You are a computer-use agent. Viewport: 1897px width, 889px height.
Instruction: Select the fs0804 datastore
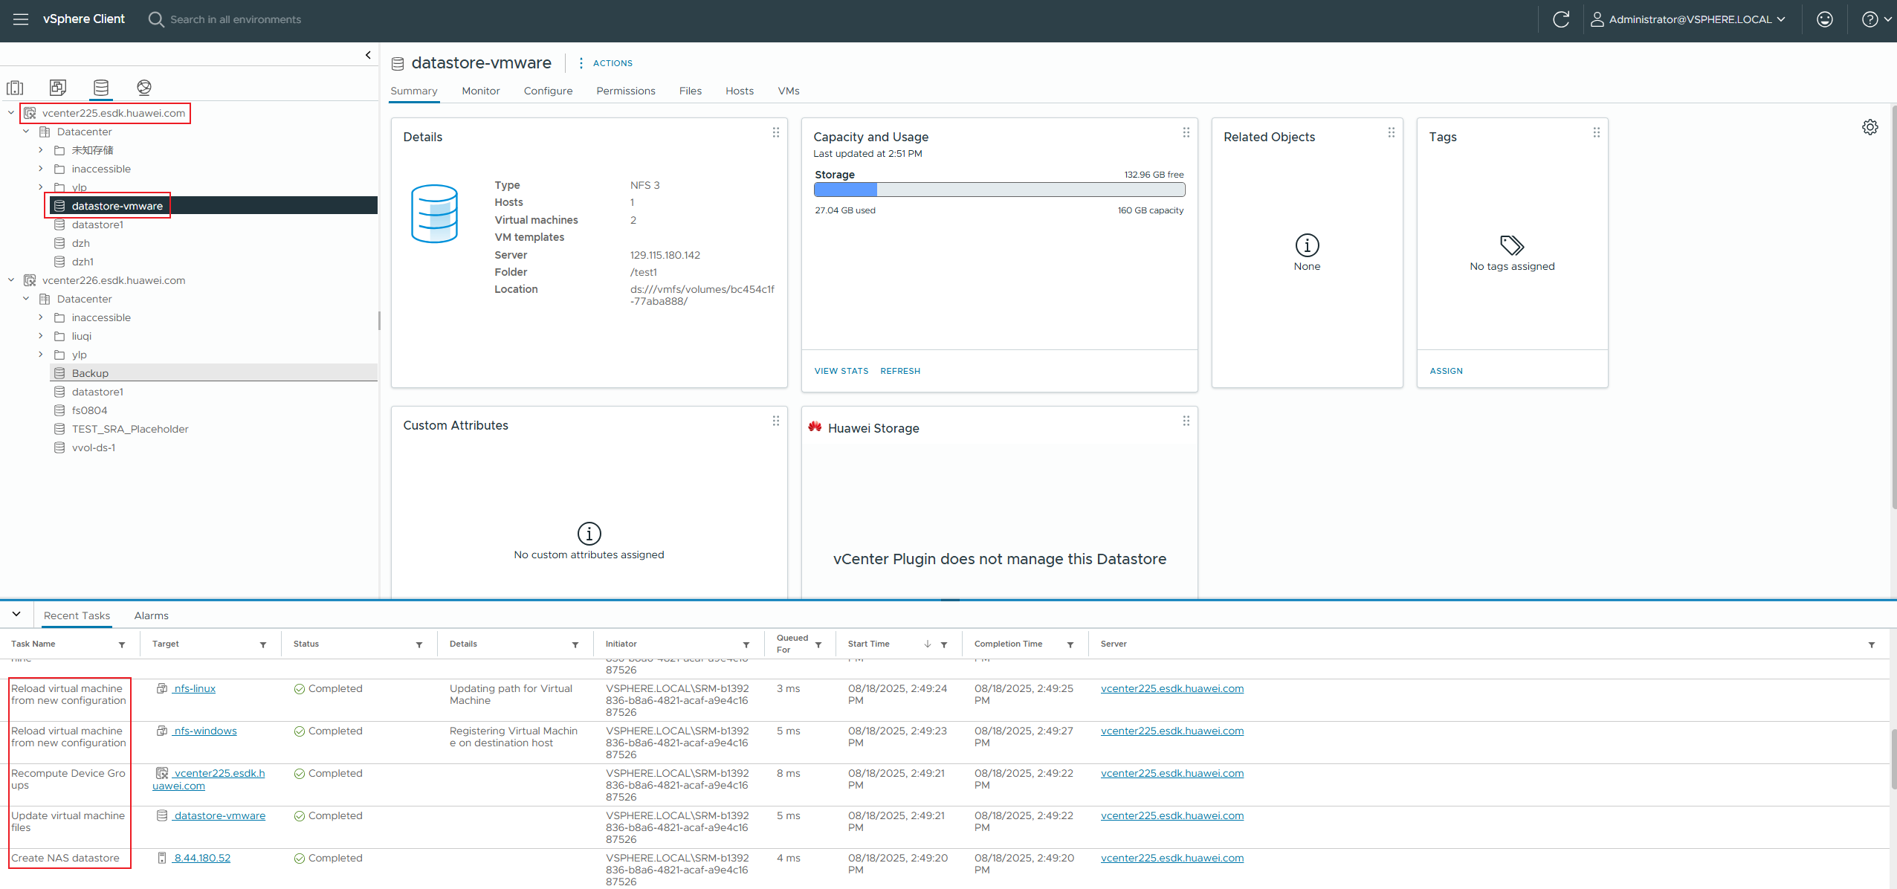click(89, 410)
